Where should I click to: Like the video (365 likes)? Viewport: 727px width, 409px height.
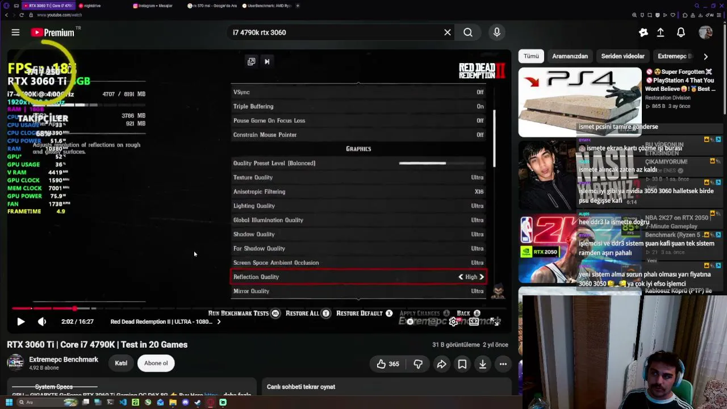click(x=388, y=364)
